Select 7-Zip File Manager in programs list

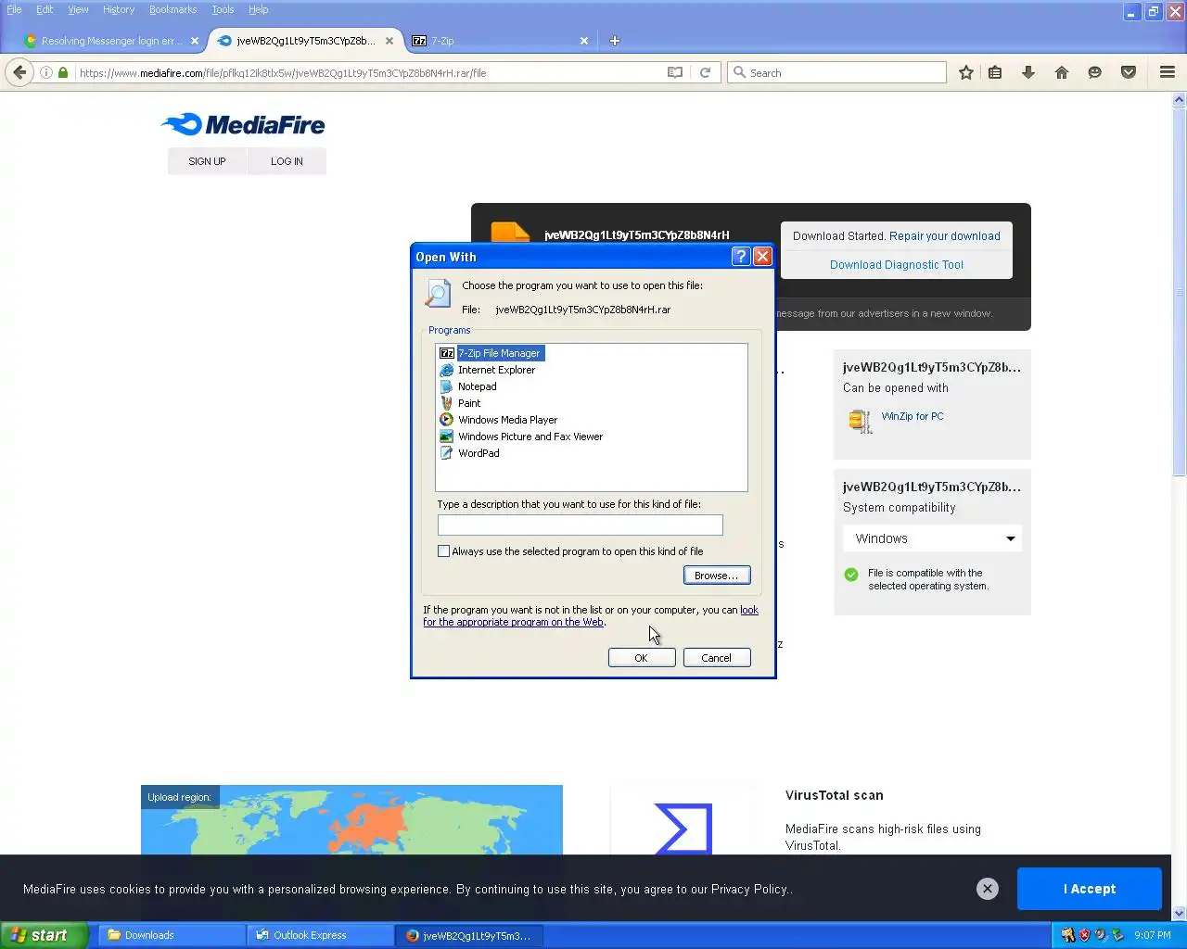pyautogui.click(x=491, y=353)
